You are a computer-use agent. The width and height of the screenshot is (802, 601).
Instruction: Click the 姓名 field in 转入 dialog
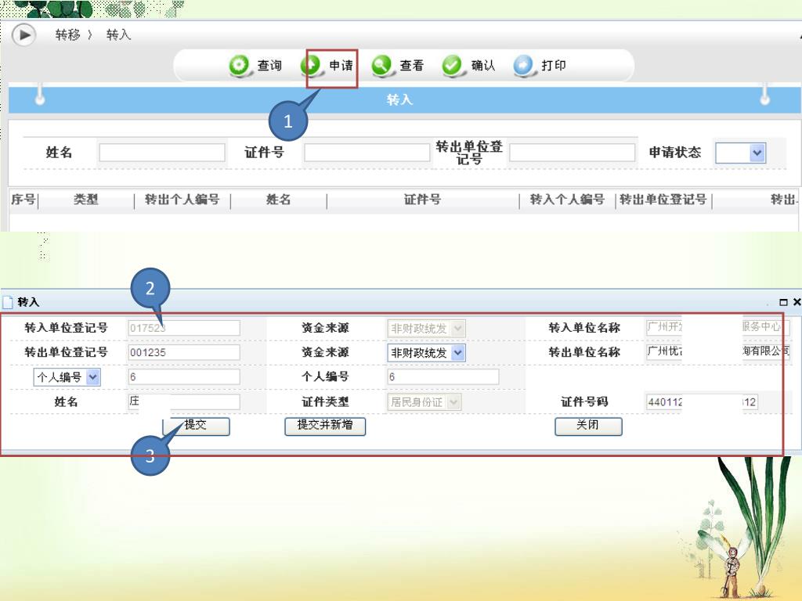(183, 401)
